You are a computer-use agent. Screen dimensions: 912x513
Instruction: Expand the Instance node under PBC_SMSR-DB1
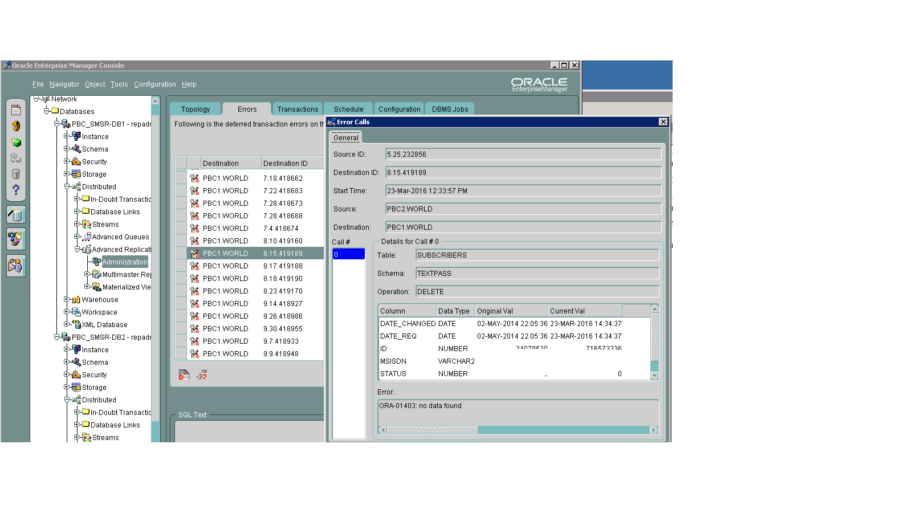click(67, 136)
